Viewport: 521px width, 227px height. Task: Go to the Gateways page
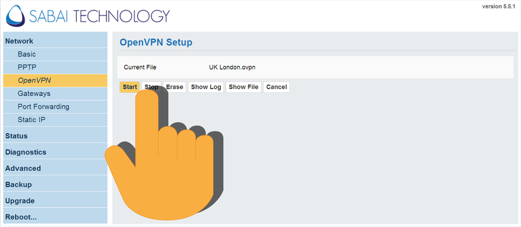[x=55, y=94]
